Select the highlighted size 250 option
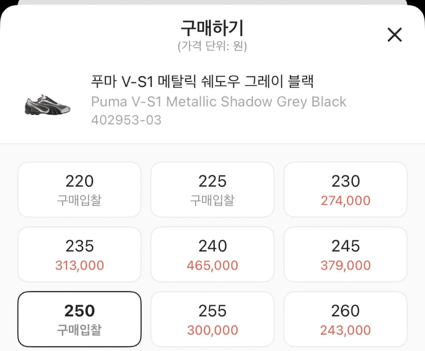The image size is (425, 351). coord(79,319)
